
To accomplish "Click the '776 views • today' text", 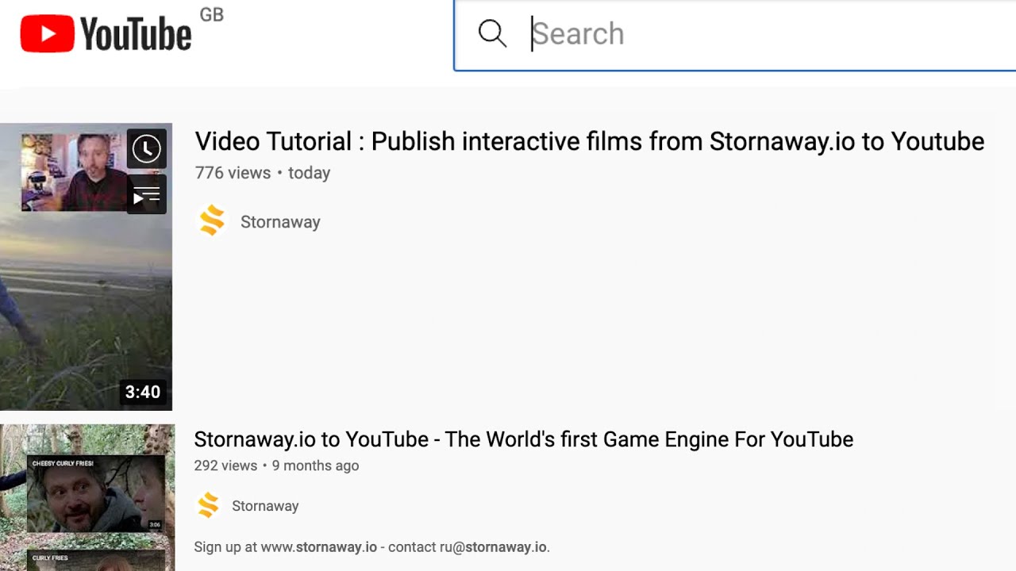I will [262, 173].
